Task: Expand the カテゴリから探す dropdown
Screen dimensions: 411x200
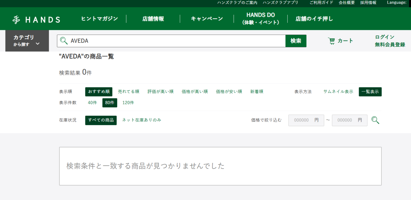Action: coord(27,41)
